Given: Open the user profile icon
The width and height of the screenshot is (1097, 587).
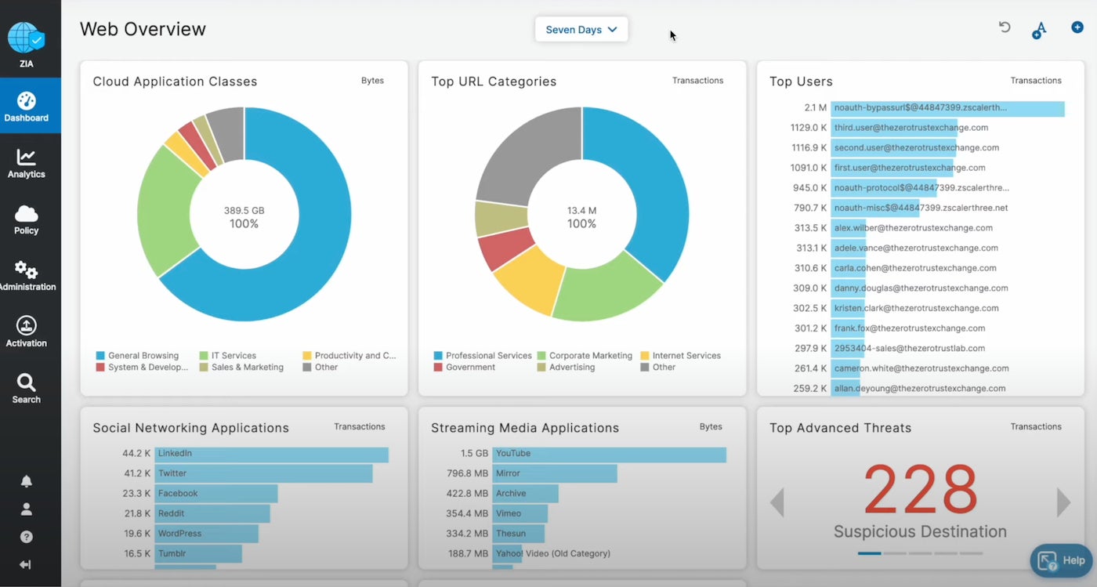Looking at the screenshot, I should 27,509.
